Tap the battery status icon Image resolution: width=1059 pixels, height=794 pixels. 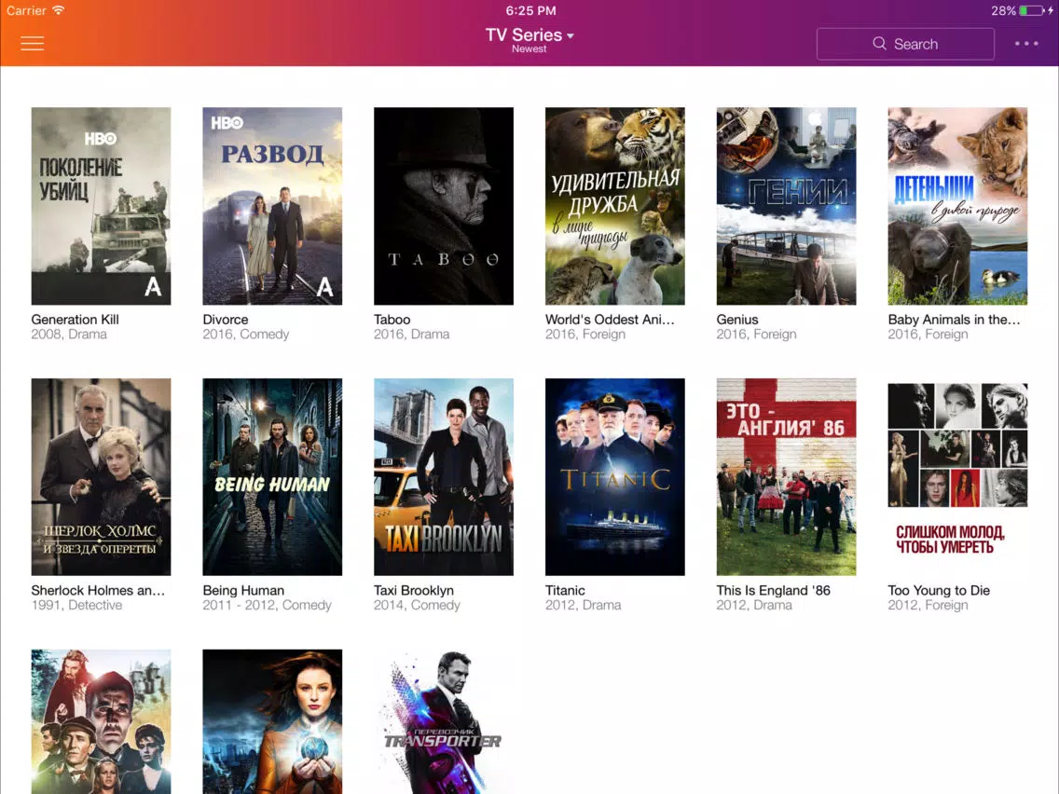(1032, 10)
